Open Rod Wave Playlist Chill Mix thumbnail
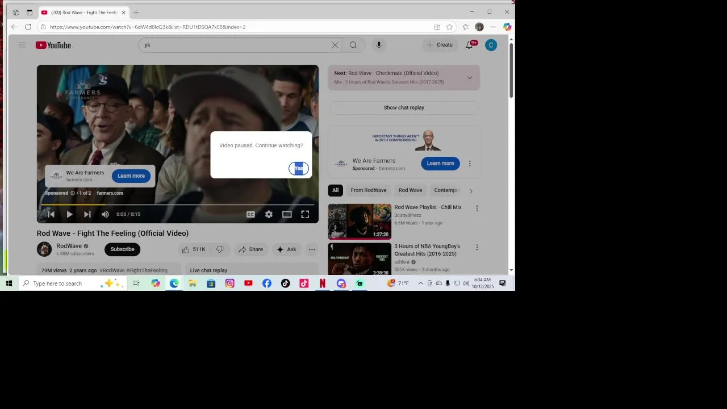 [x=360, y=222]
